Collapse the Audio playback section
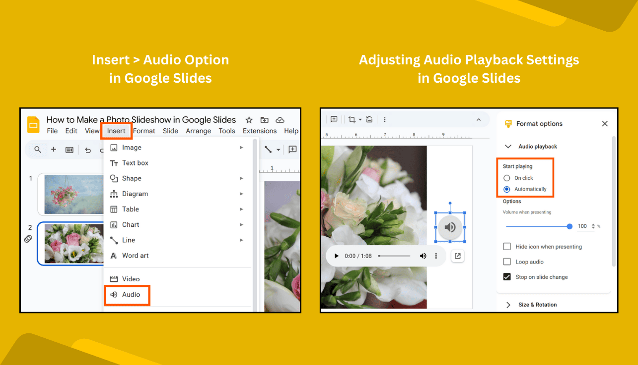Viewport: 638px width, 365px height. tap(508, 147)
